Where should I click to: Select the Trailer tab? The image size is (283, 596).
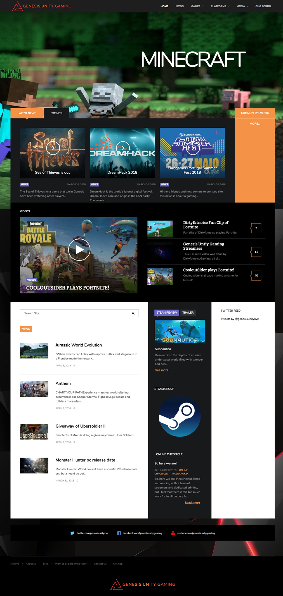pos(188,313)
